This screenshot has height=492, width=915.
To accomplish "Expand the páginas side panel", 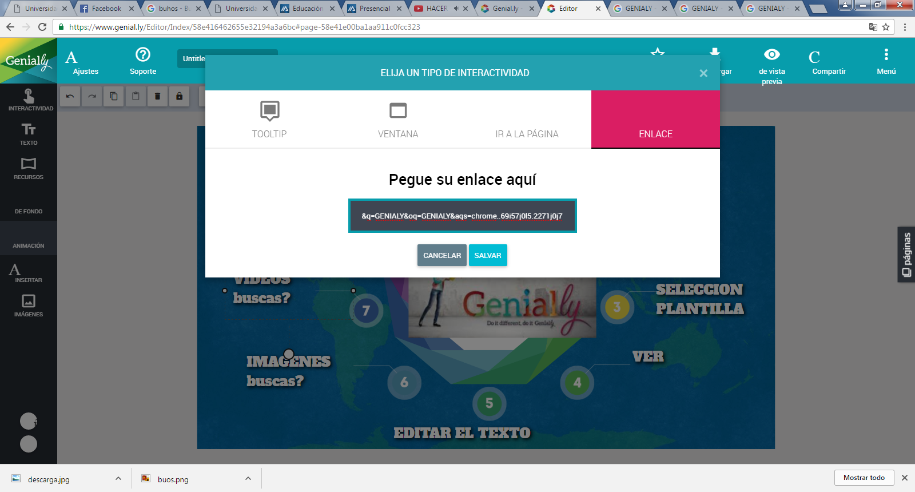I will (906, 255).
